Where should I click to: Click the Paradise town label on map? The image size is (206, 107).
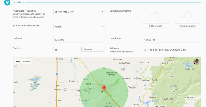coord(132,87)
